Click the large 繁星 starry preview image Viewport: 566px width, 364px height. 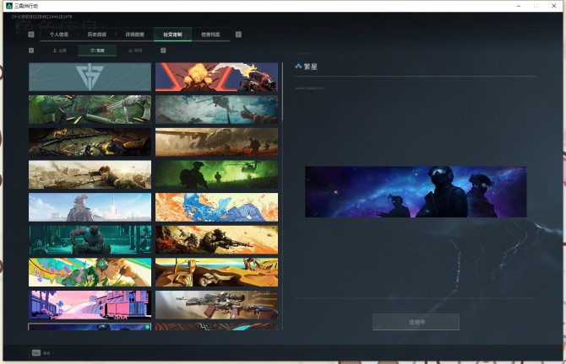click(416, 191)
